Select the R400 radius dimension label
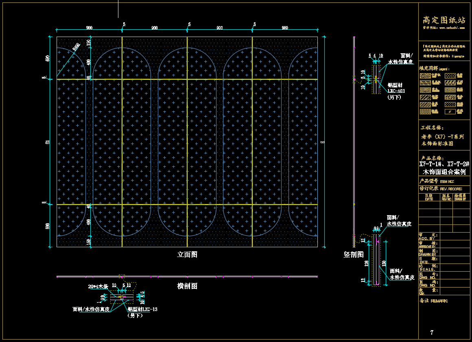 click(76, 47)
